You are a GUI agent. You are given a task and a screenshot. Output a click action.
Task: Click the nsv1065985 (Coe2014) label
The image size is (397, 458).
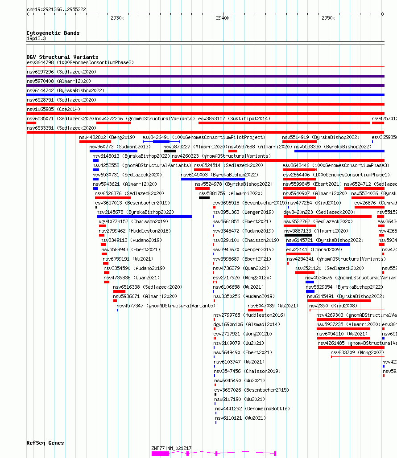54,109
